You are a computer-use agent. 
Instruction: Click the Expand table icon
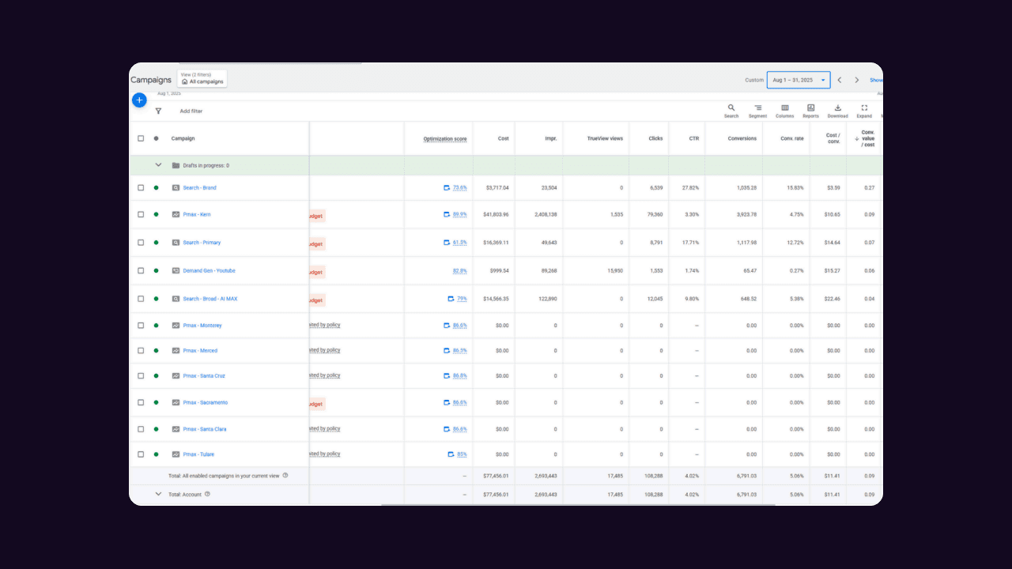[x=864, y=108]
